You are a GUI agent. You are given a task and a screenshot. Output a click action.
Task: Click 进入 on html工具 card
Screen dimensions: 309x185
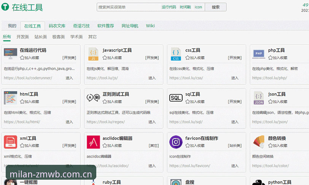pos(69,122)
